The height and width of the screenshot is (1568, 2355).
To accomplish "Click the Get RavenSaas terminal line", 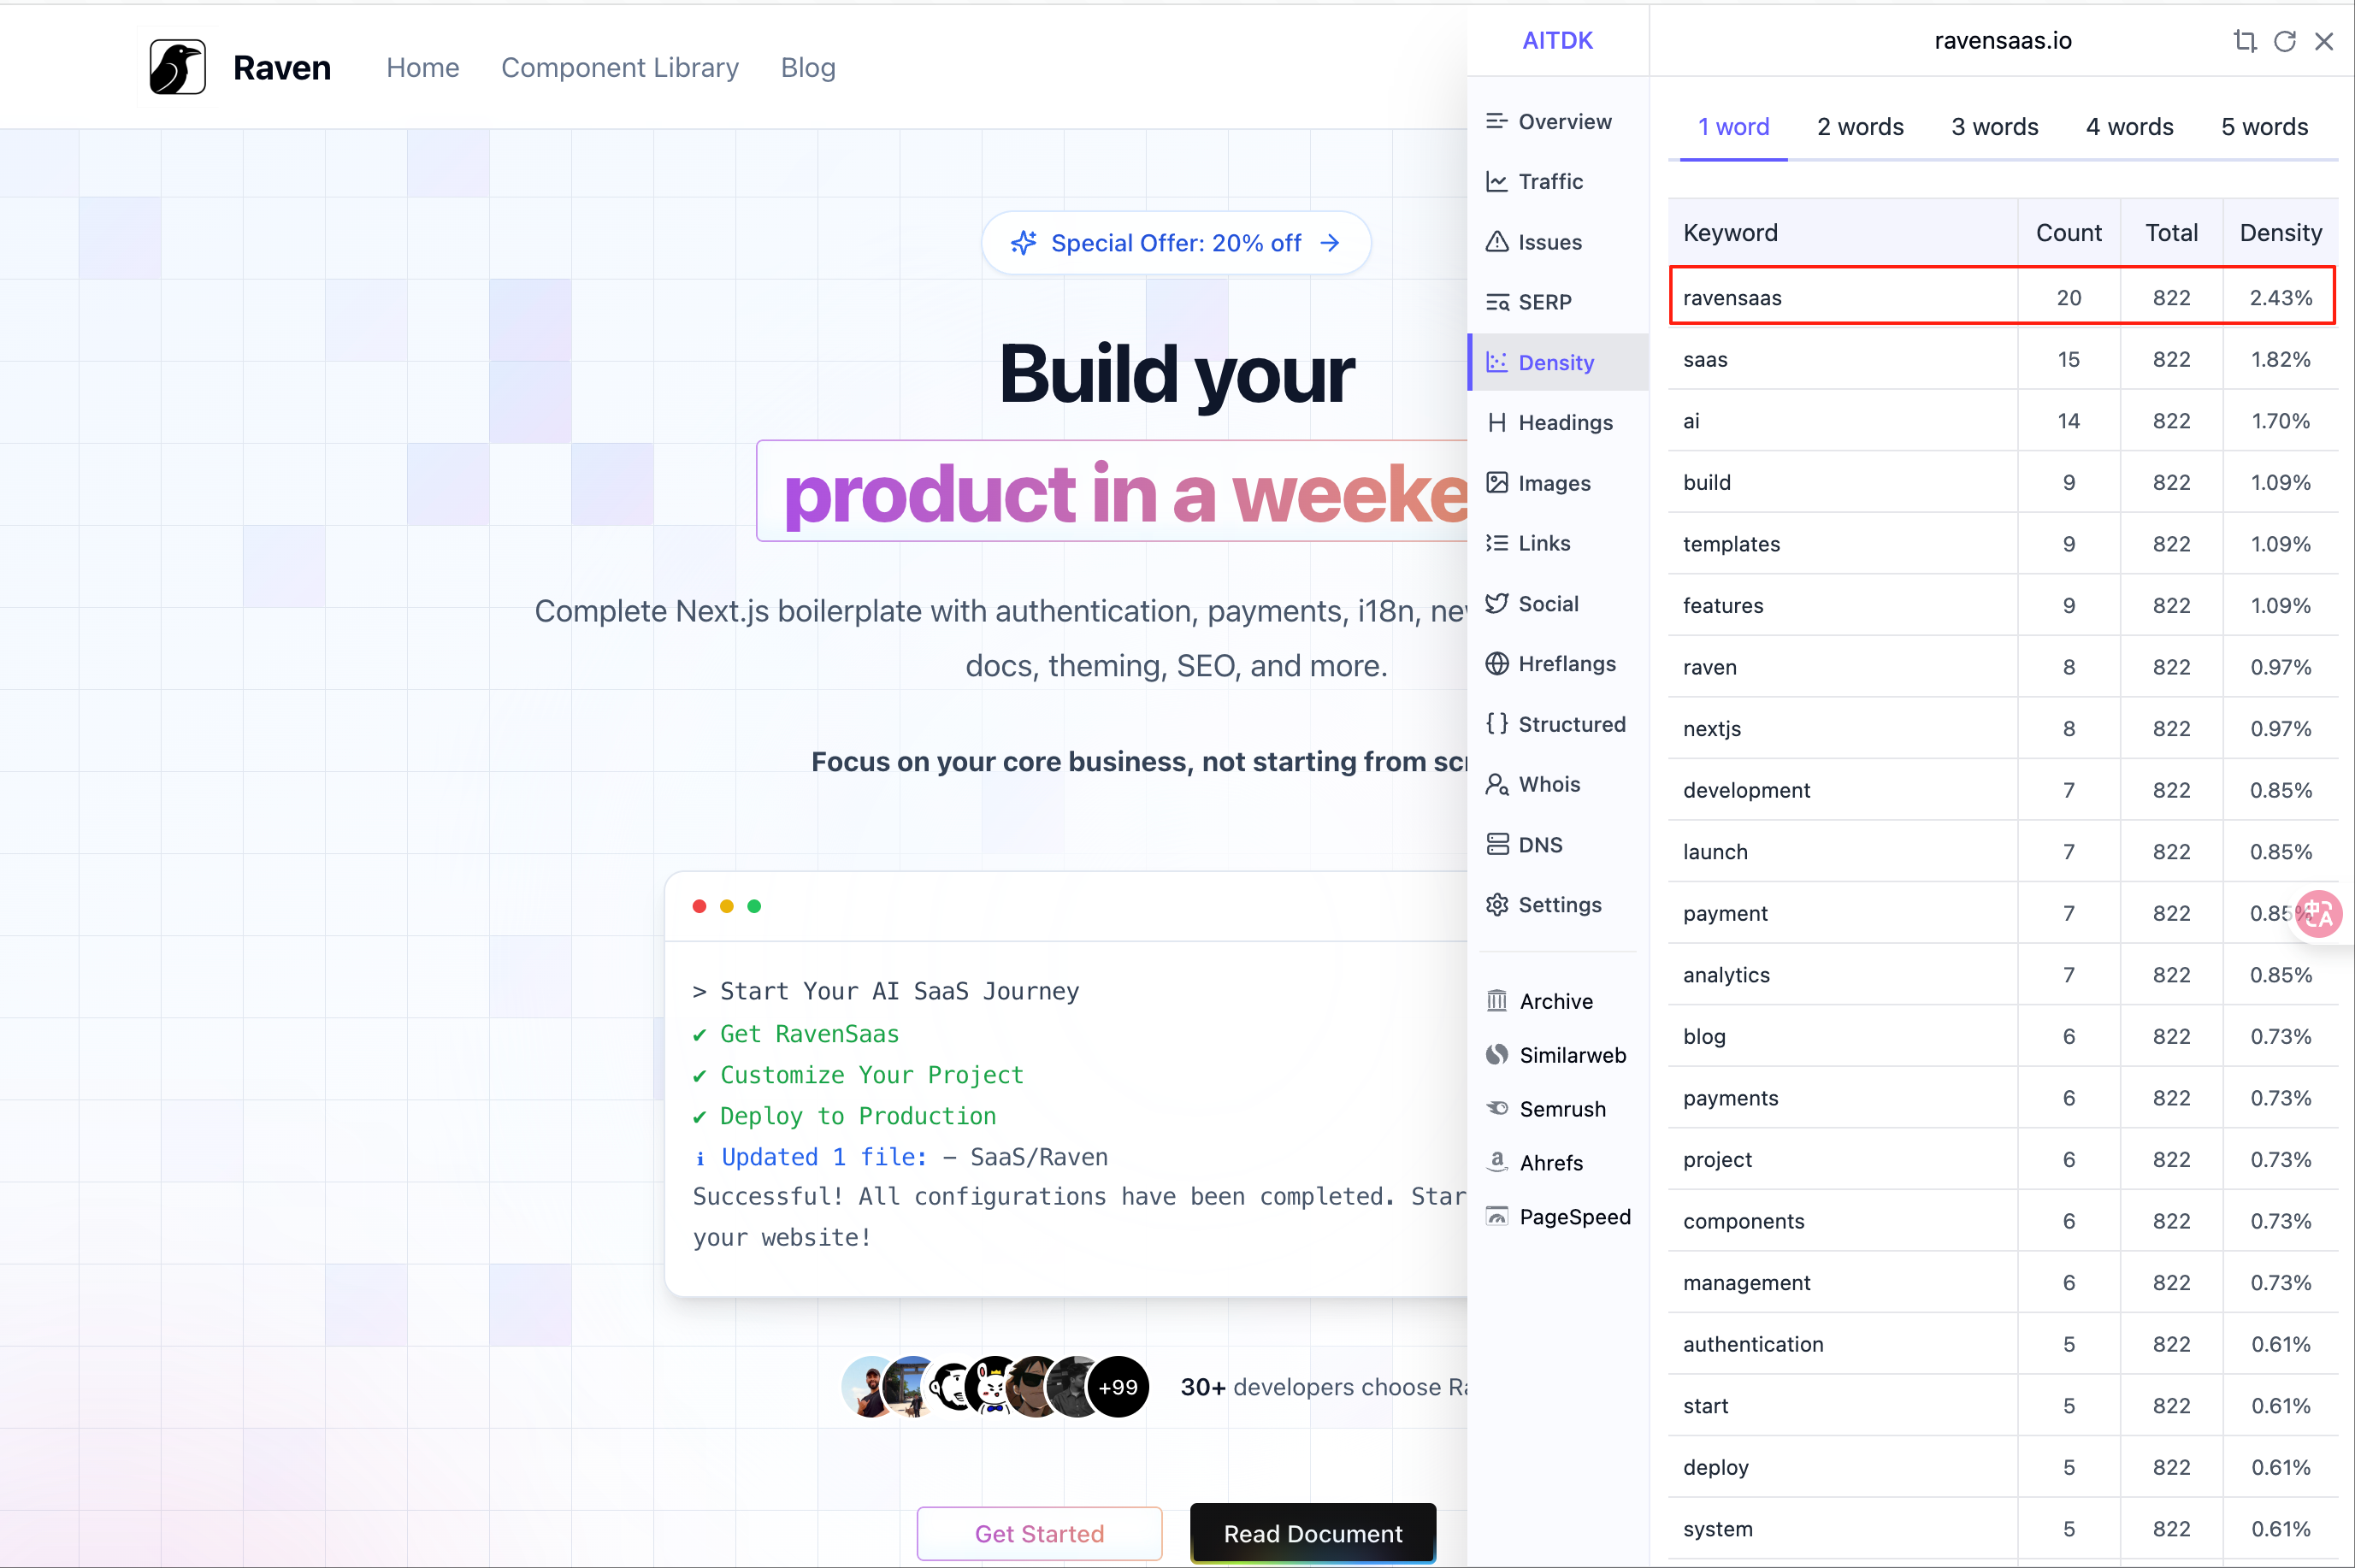I will coord(796,1033).
